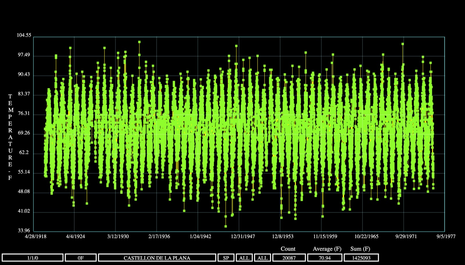Click the first ALL filter box
Viewport: 465px width, 265px height.
click(244, 258)
